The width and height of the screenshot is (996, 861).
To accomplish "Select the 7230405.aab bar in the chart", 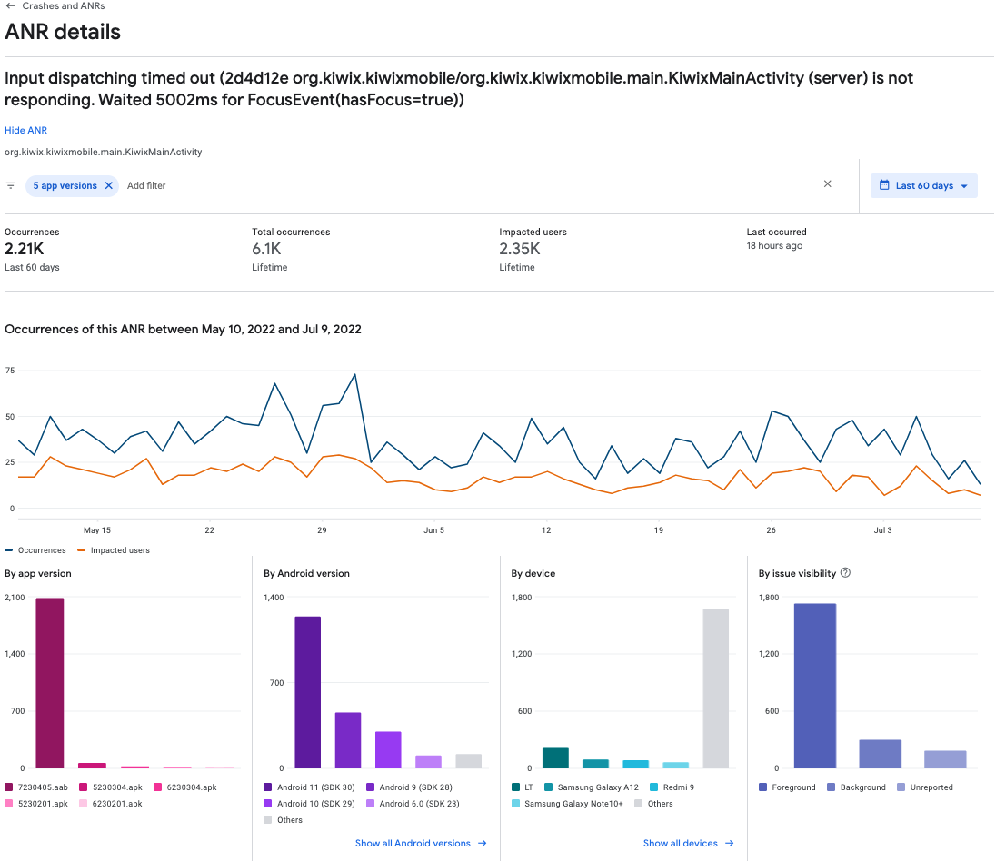I will pos(49,681).
